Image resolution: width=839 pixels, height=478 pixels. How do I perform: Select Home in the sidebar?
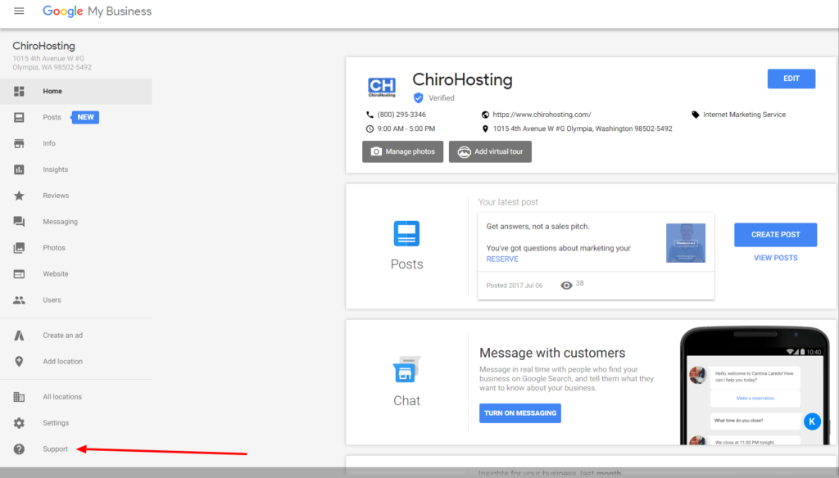[x=52, y=92]
